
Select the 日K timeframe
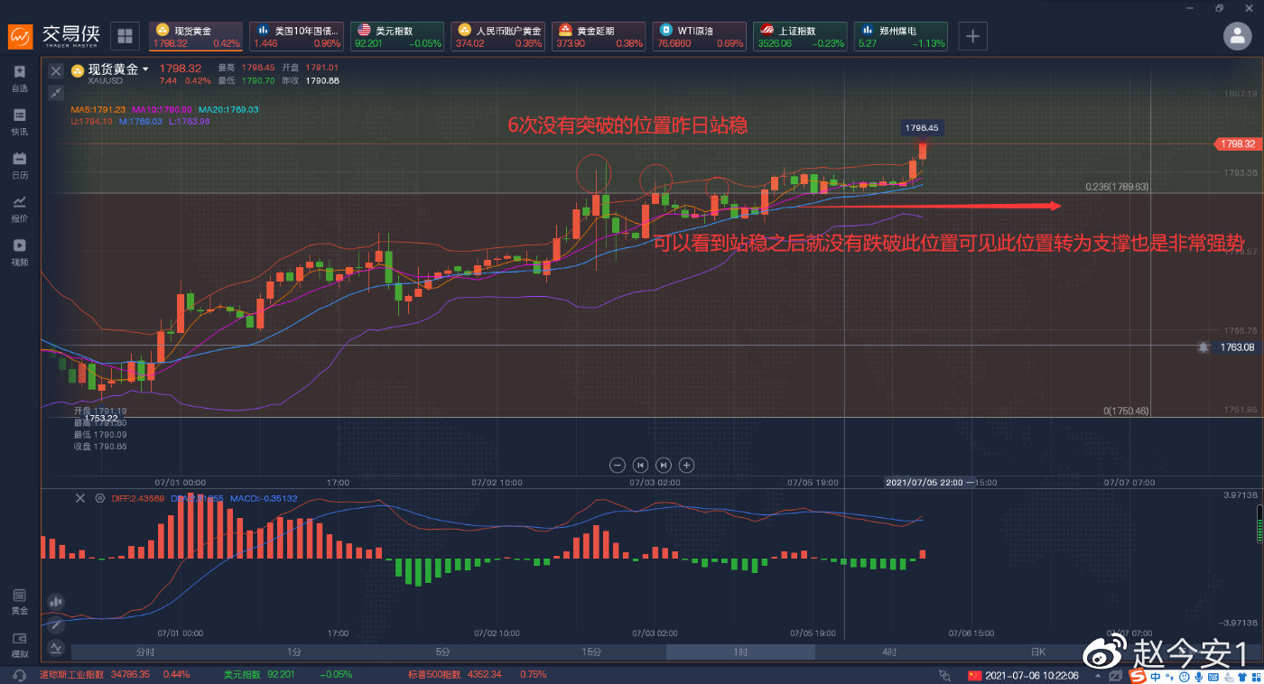(1038, 652)
